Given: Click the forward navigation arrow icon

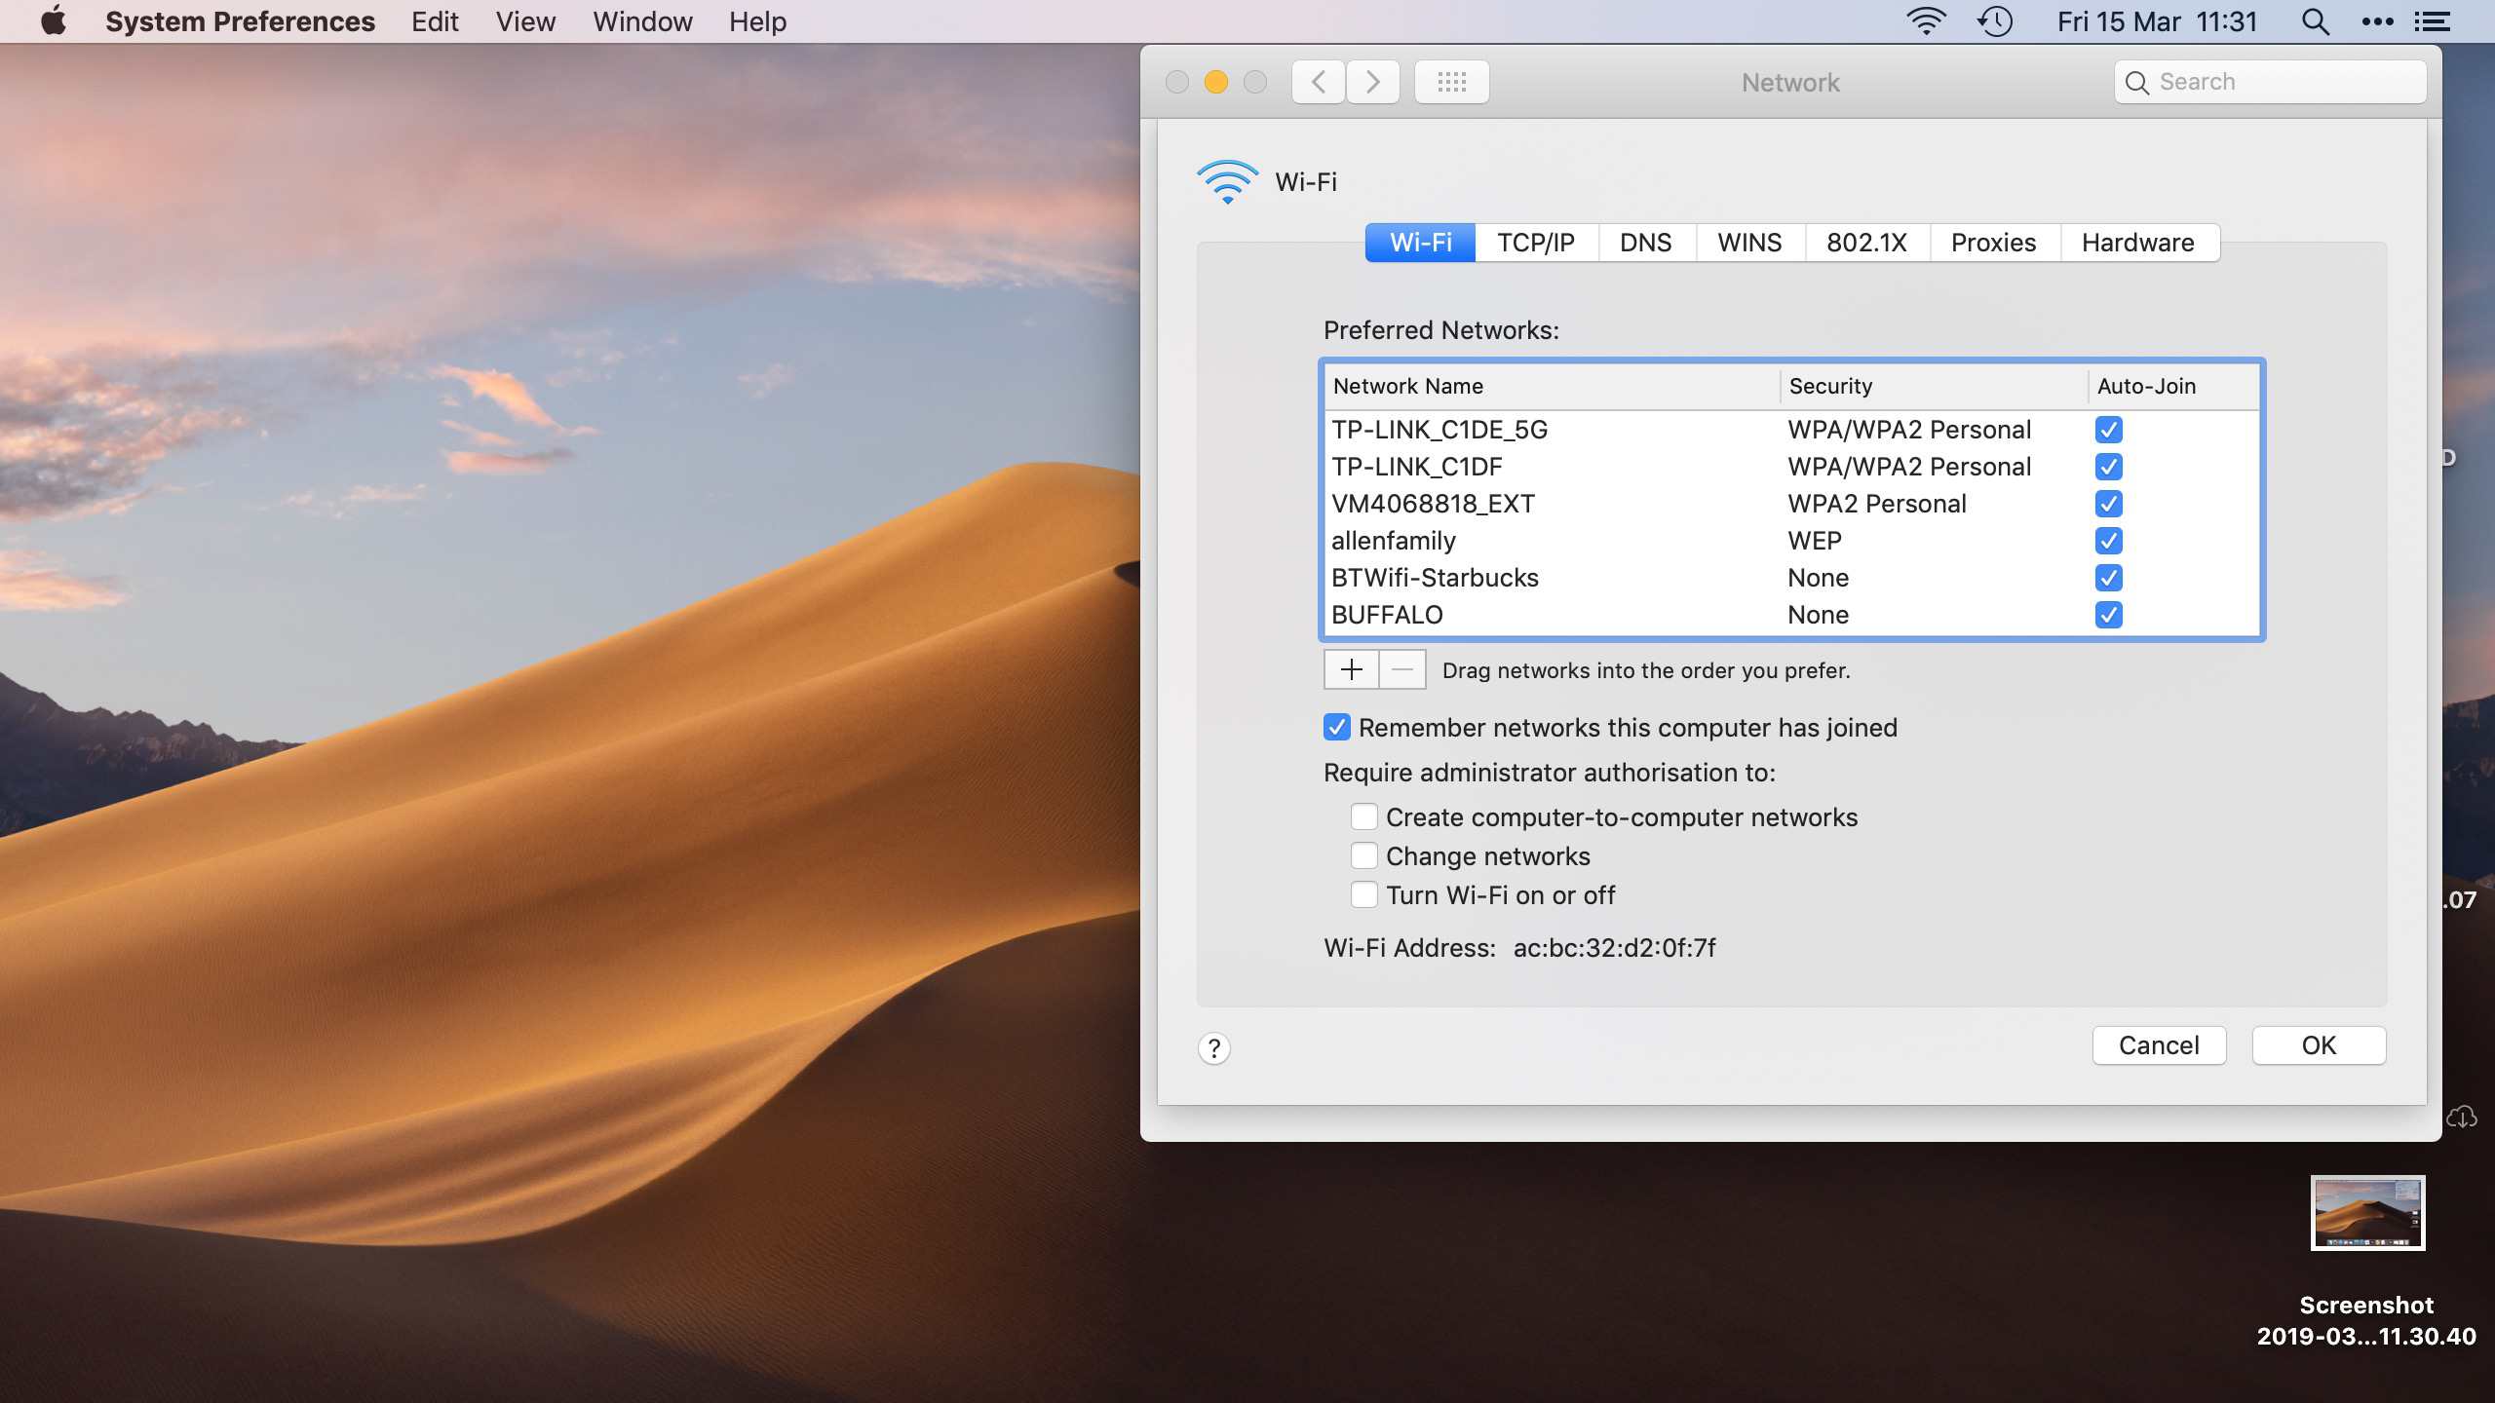Looking at the screenshot, I should [x=1371, y=81].
